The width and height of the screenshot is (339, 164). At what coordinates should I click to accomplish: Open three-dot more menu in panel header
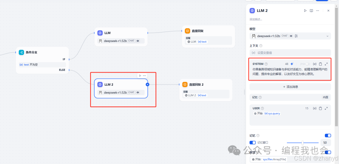318,11
